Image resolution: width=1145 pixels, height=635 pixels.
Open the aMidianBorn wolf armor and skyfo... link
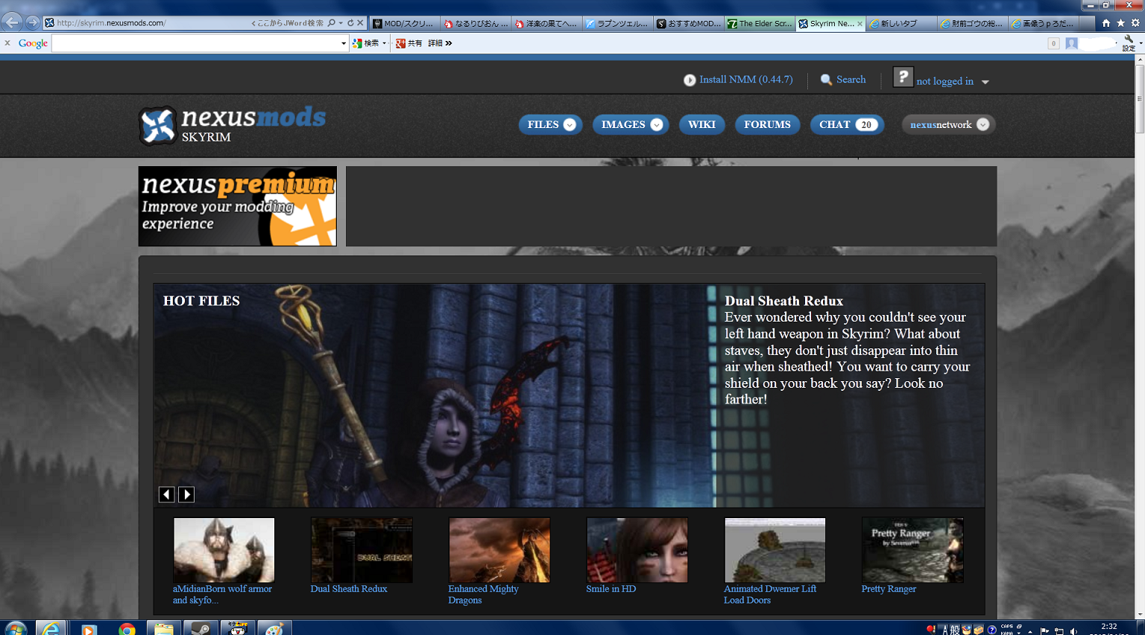222,594
